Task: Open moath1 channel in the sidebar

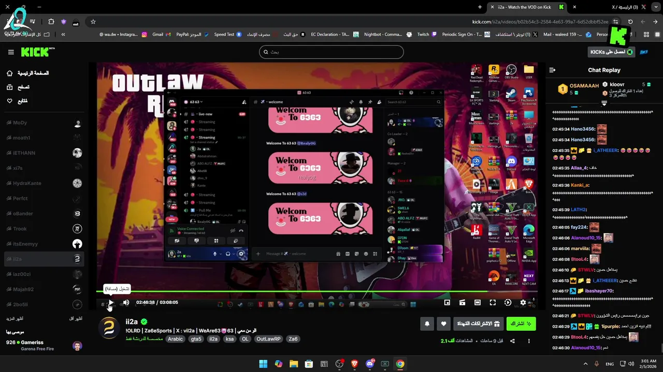Action: point(44,138)
